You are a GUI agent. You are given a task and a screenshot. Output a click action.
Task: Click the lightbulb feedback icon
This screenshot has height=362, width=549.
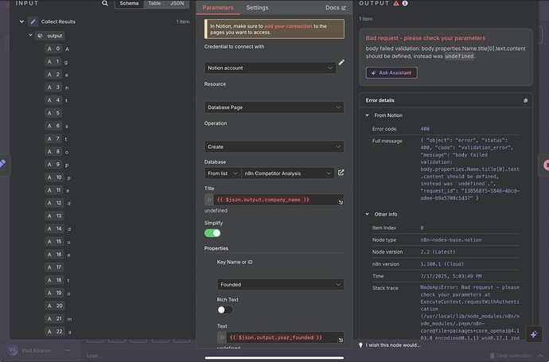(360, 344)
